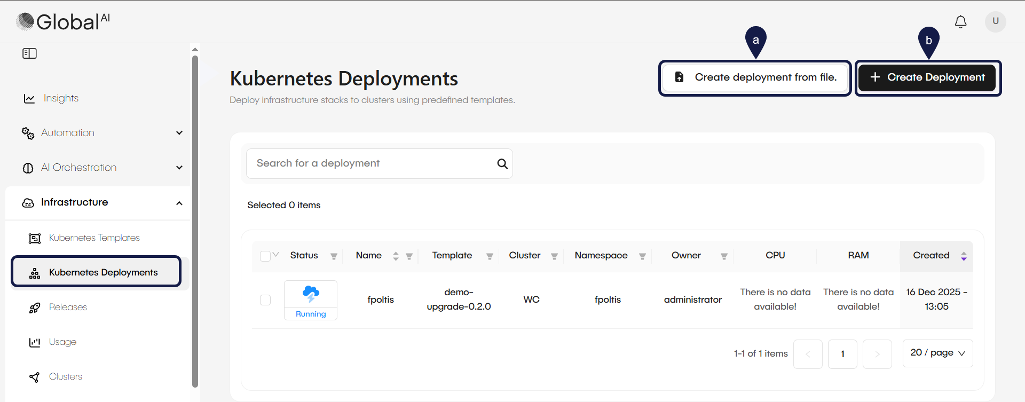Click Create Deployment button
The width and height of the screenshot is (1025, 402).
927,78
